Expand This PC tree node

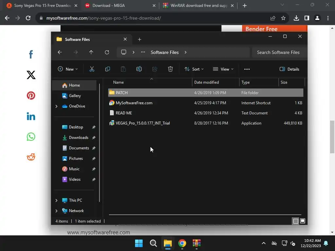click(56, 200)
